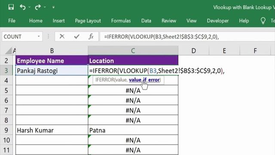Select row 3 header
This screenshot has height=155, width=275.
pos(6,71)
